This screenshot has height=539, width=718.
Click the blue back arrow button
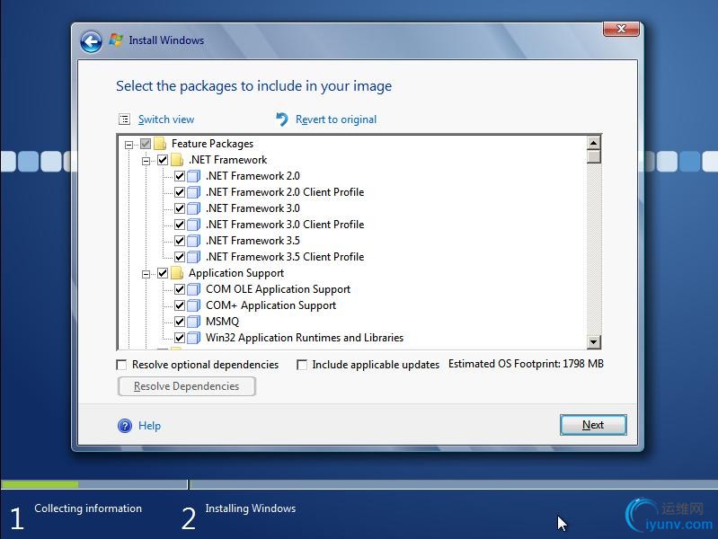tap(91, 42)
